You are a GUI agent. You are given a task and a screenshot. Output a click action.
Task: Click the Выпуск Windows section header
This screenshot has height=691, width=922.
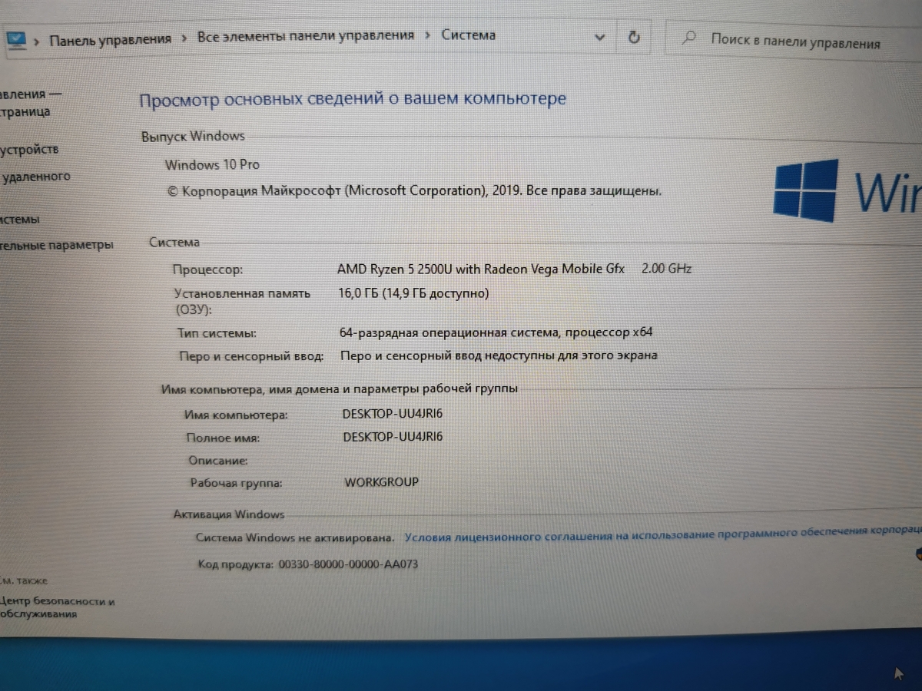pyautogui.click(x=193, y=137)
